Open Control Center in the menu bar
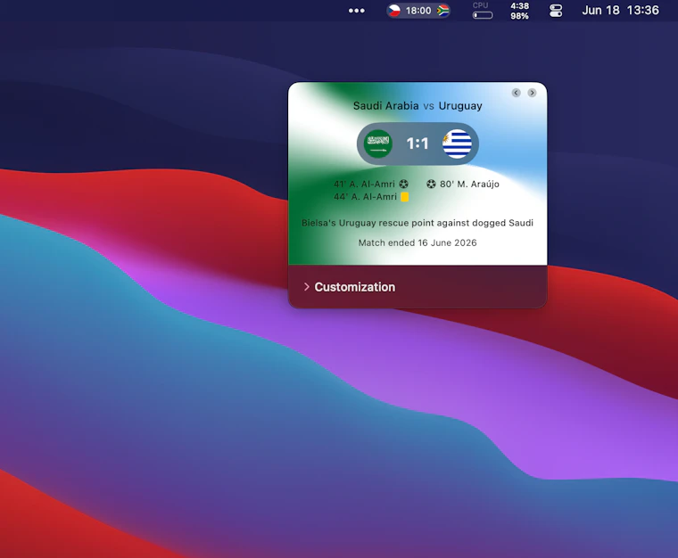This screenshot has height=558, width=678. 556,11
